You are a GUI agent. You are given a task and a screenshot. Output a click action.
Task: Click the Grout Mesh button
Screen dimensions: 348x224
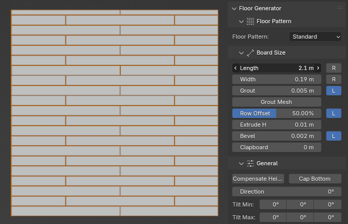pos(276,102)
